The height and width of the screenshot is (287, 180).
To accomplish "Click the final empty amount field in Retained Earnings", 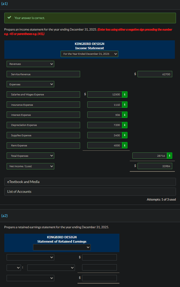I will (x=99, y=278).
